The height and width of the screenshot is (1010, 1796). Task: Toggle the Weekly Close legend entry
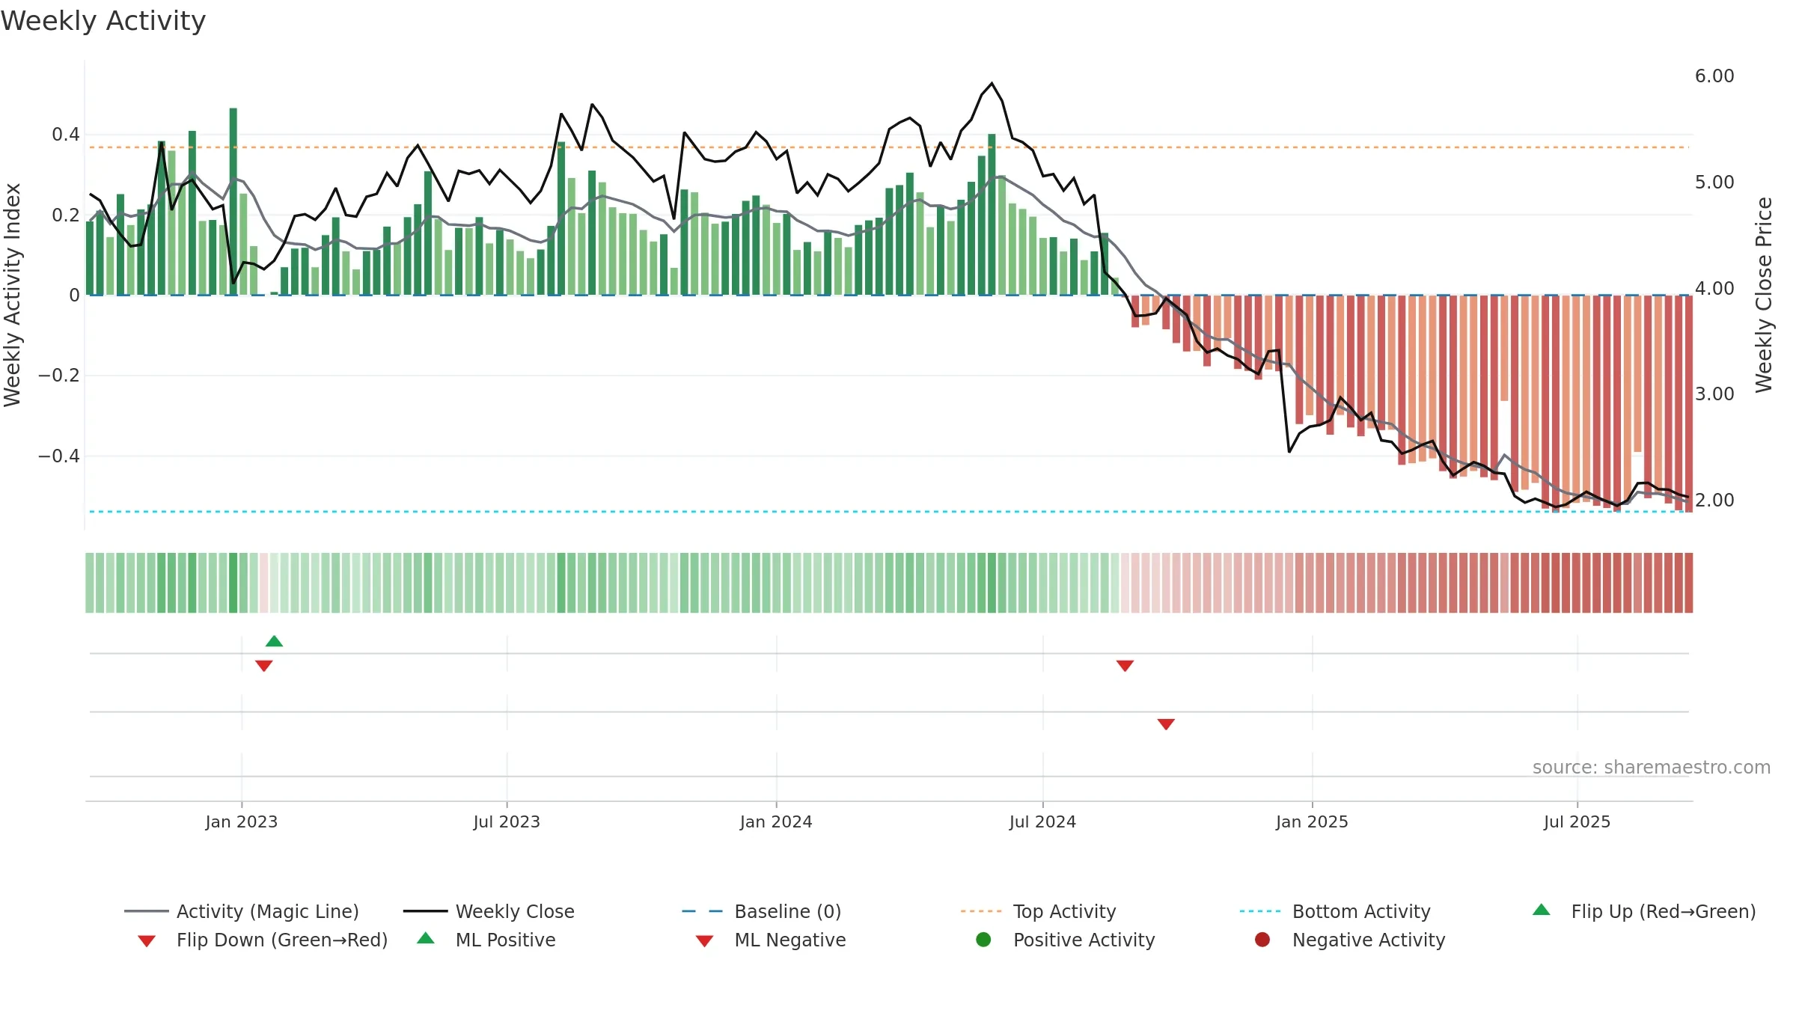click(x=489, y=911)
